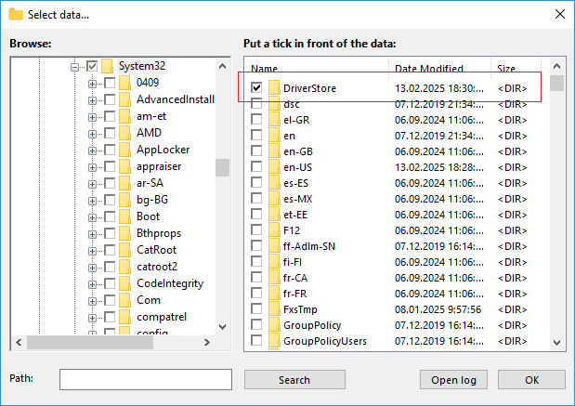Click the el-GR folder icon
575x406 pixels.
click(x=274, y=120)
